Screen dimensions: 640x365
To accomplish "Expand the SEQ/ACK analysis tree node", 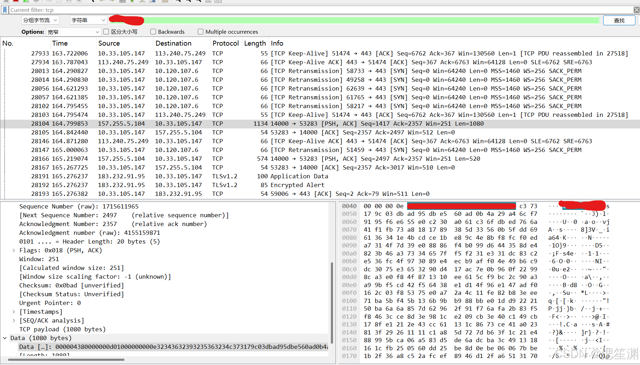I will (13, 320).
